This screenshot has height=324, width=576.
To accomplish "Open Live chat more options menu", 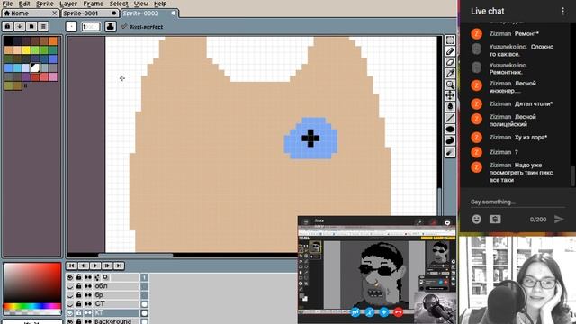I will (x=562, y=11).
